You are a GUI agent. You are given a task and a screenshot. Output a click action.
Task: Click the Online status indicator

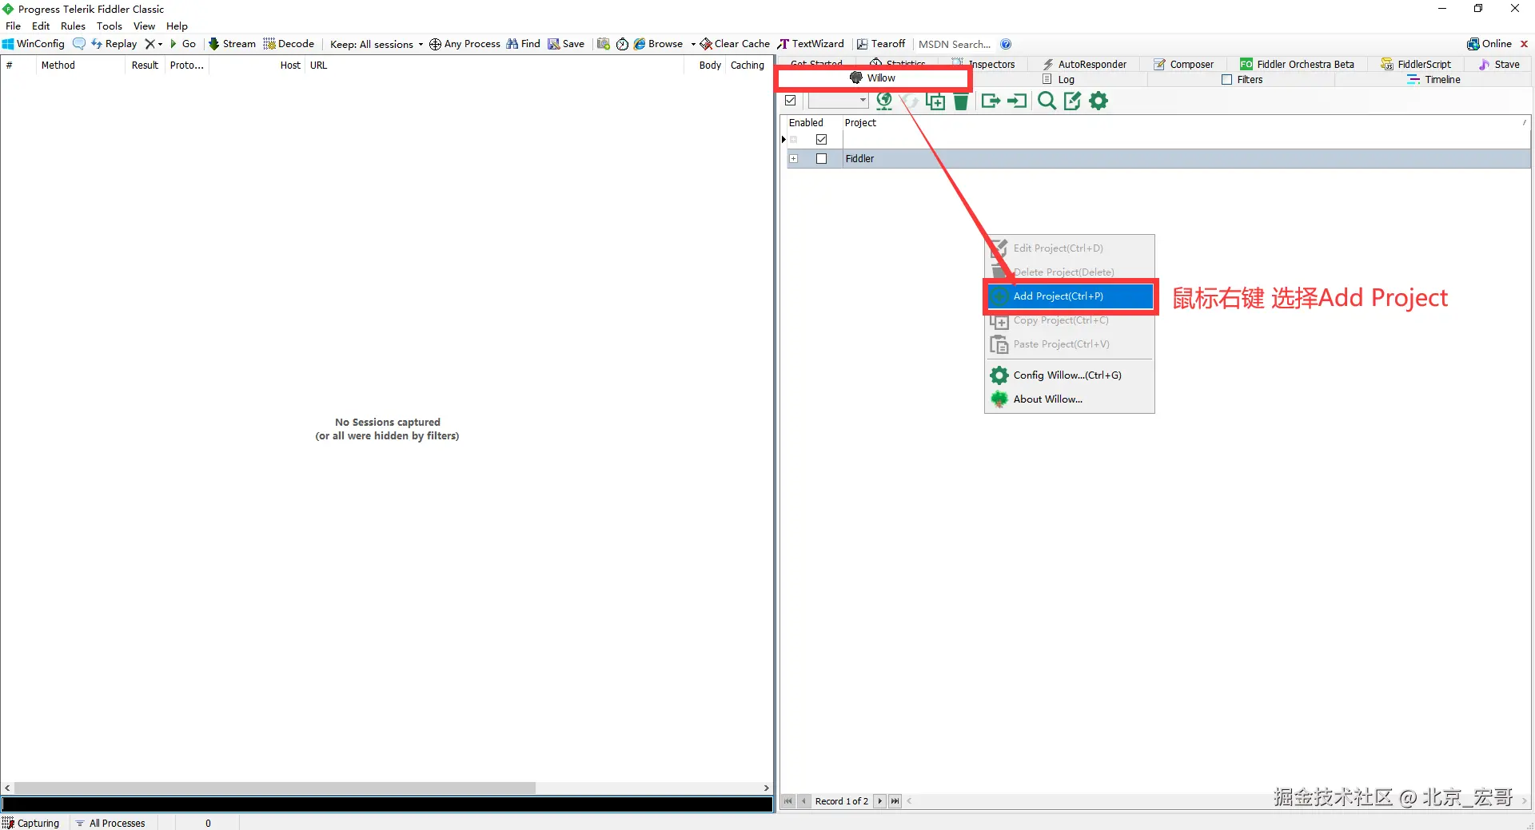pyautogui.click(x=1489, y=44)
